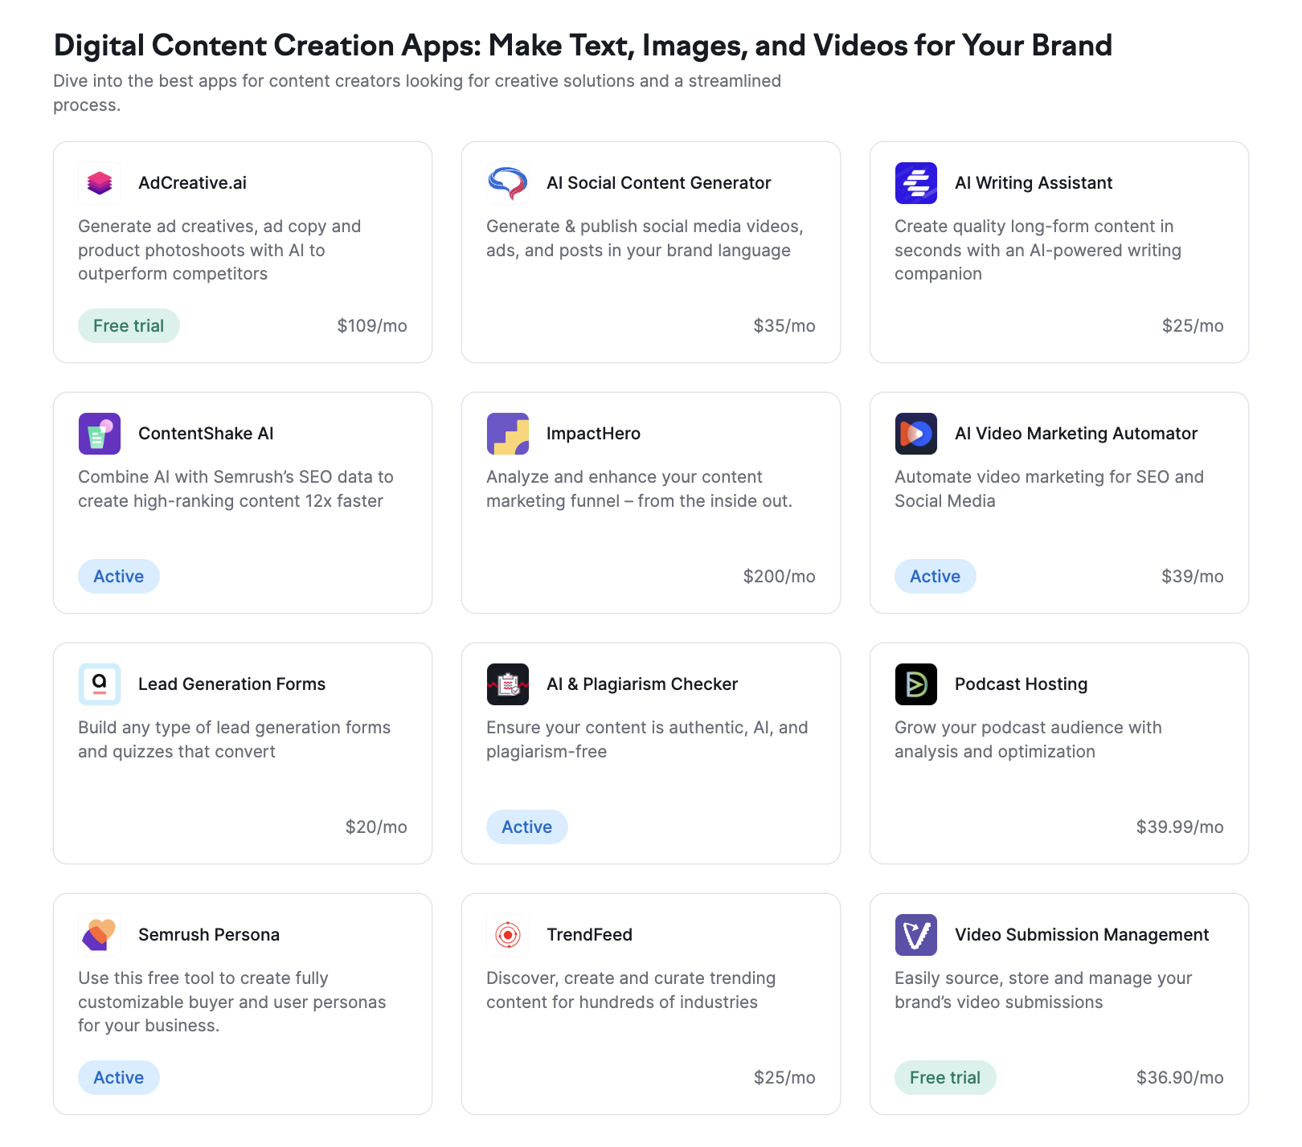Click the AI Social Content Generator icon
The width and height of the screenshot is (1302, 1147).
click(x=508, y=183)
